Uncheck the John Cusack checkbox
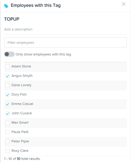 [8, 114]
